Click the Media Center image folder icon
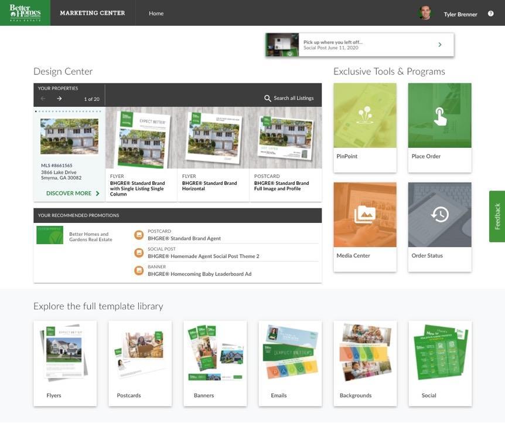Viewport: 505px width, 433px height. (x=365, y=215)
